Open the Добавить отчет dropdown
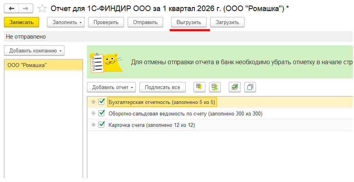This screenshot has height=182, width=354. click(x=111, y=87)
